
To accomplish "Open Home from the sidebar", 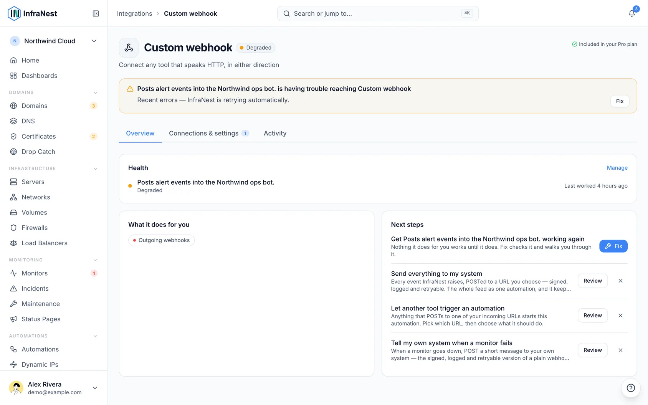I will click(54, 60).
